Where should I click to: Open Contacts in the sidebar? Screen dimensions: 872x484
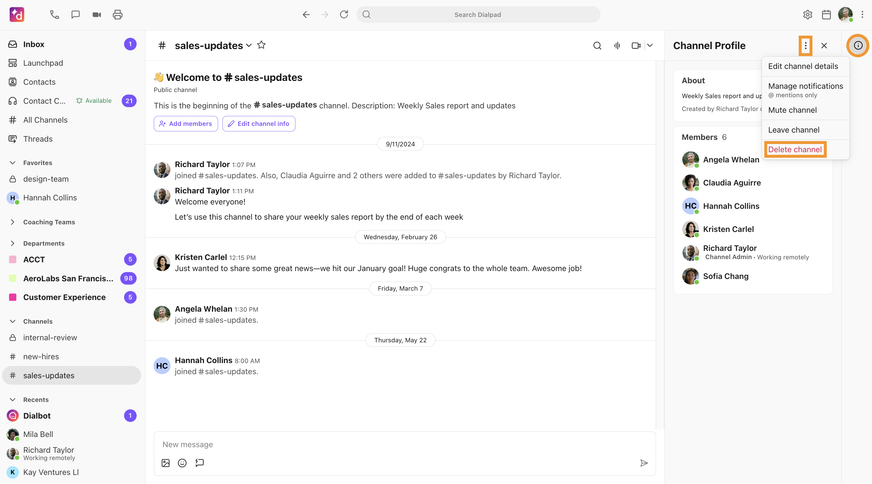[x=72, y=82]
